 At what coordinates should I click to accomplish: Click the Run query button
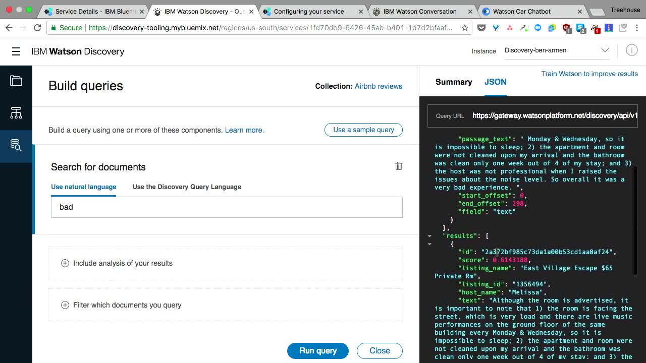tap(318, 351)
